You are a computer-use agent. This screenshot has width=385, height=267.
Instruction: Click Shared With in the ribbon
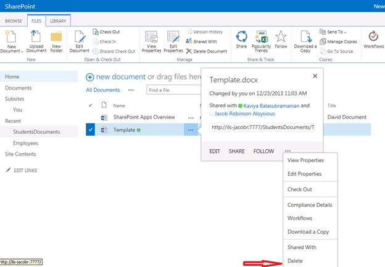coord(202,41)
